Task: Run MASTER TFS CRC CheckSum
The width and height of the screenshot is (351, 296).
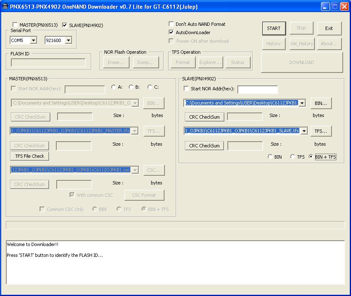Action: pyautogui.click(x=30, y=146)
